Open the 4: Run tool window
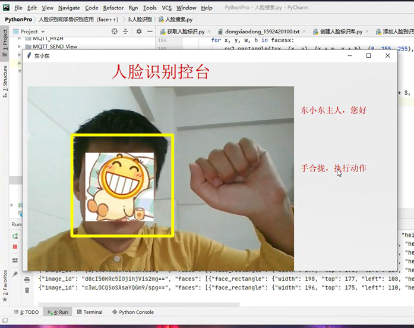 click(58, 312)
